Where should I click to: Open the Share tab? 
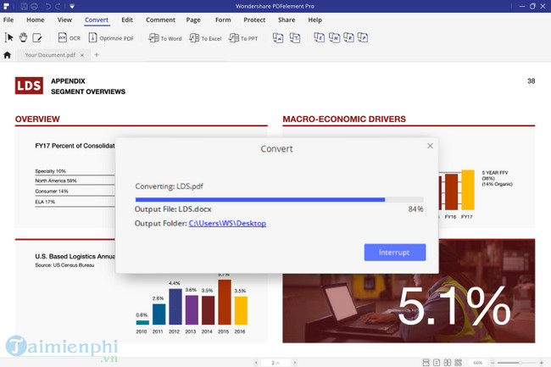click(x=287, y=20)
